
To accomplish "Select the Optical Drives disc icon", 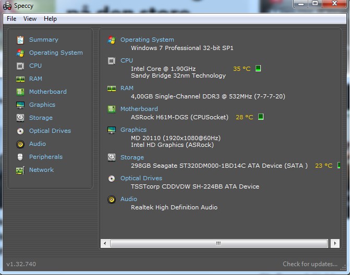I will 20,131.
